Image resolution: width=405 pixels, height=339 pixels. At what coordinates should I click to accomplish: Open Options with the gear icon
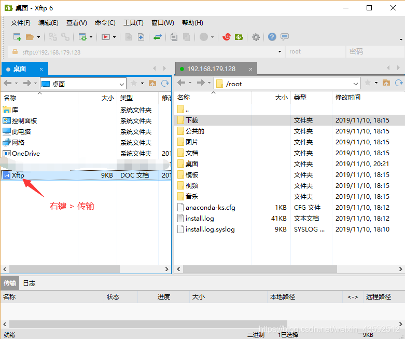click(256, 37)
